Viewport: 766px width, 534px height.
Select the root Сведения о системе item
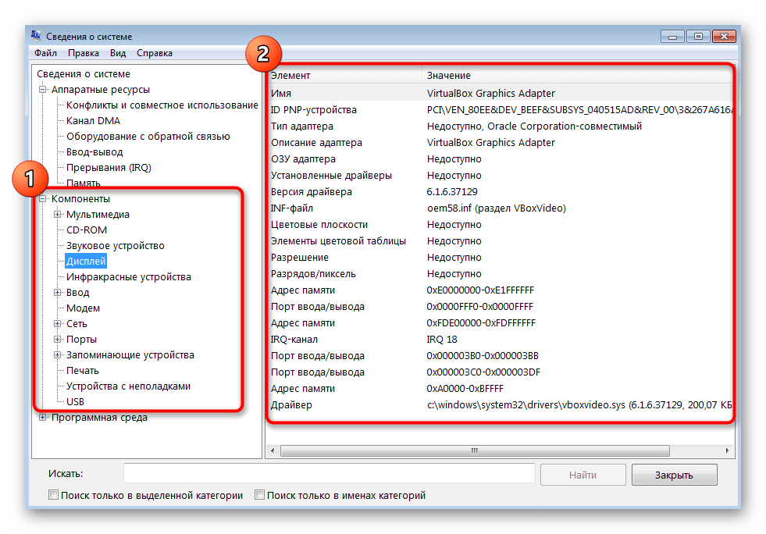tap(84, 73)
